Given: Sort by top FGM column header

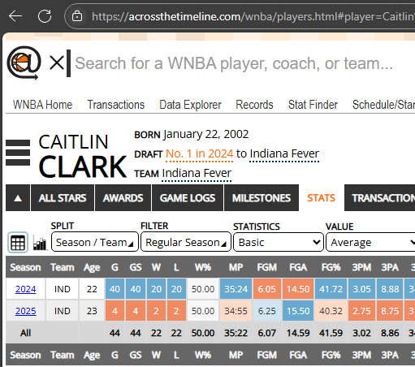Looking at the screenshot, I should click(266, 267).
